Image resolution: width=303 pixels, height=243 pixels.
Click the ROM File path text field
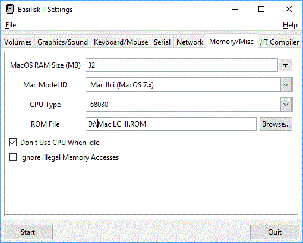[171, 124]
